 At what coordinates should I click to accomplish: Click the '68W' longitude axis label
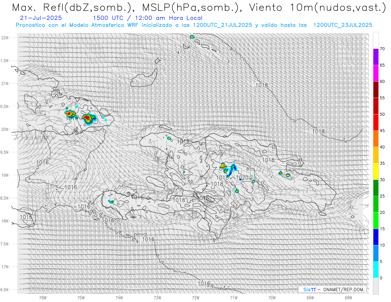point(348,297)
